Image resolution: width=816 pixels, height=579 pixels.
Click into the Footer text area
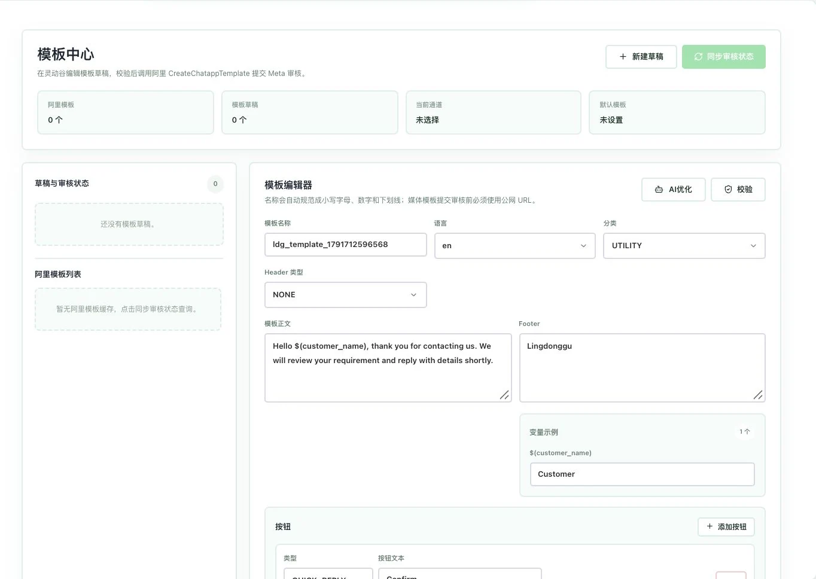coord(642,368)
